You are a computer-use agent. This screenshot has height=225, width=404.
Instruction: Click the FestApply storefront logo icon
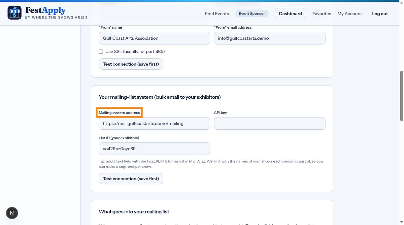coord(14,13)
